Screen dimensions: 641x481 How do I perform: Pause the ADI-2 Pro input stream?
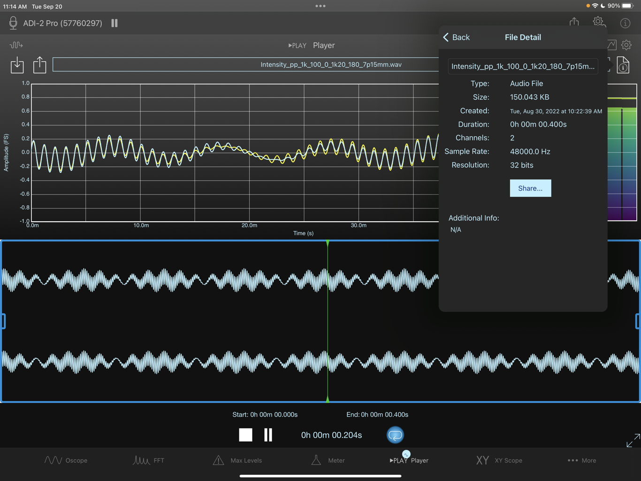114,23
